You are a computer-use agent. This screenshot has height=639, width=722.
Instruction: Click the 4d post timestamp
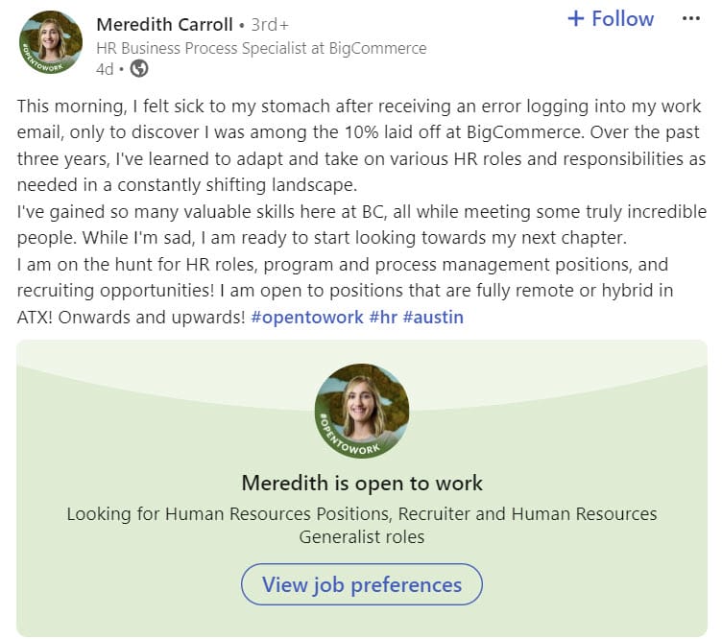tap(105, 69)
